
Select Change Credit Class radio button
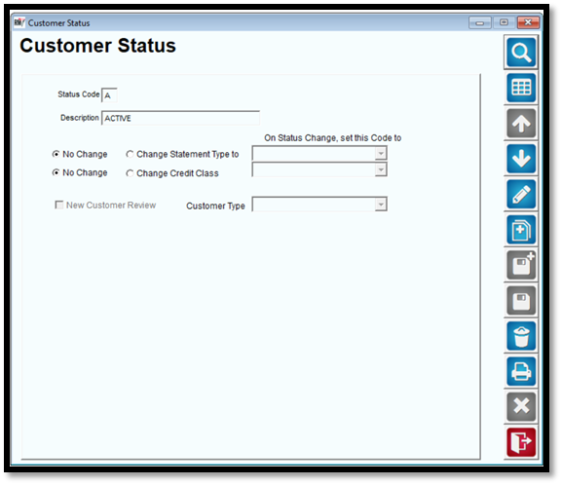tap(130, 173)
